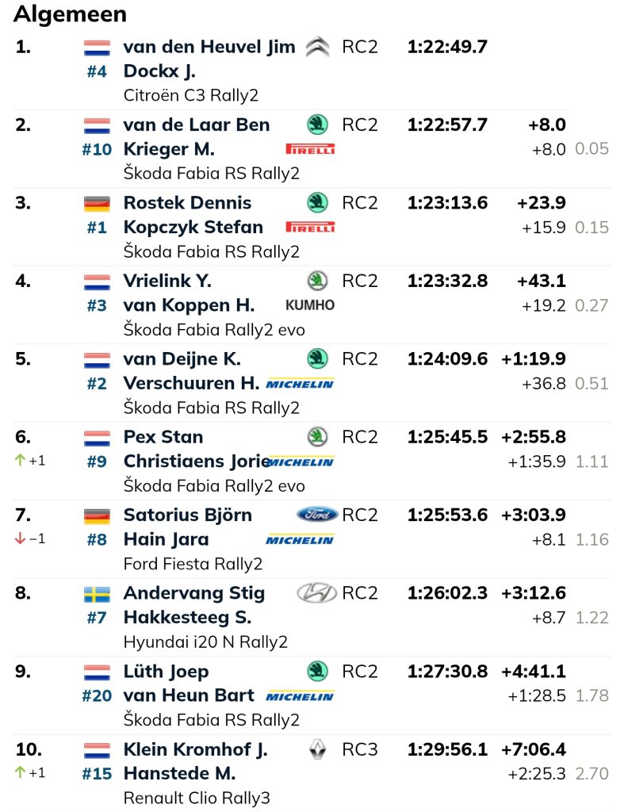Click the Swedish flag for entry #7
This screenshot has width=624, height=812.
(97, 595)
